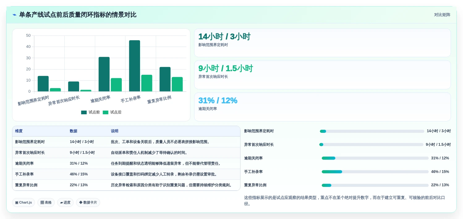The height and width of the screenshot is (219, 463).
Task: Click the 14小时 / 3小时 table cell
Action: point(82,142)
